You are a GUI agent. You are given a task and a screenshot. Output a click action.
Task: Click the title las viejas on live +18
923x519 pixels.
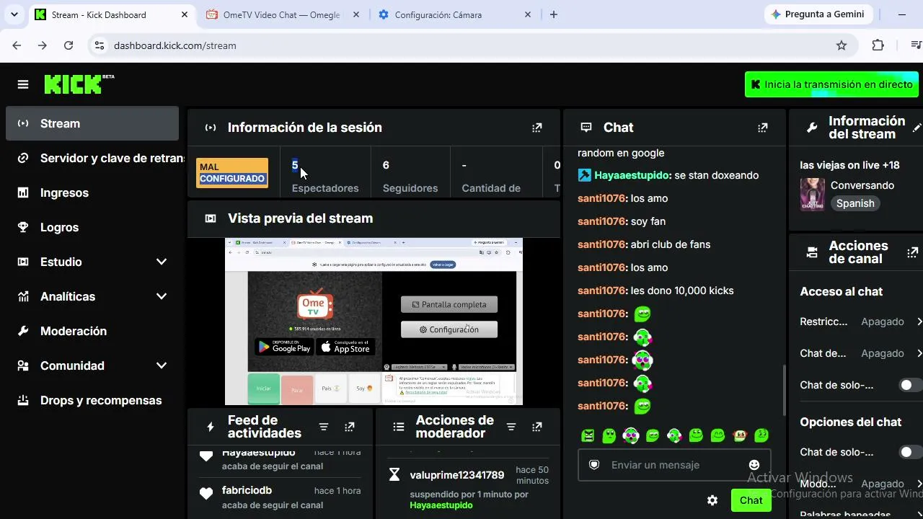coord(849,165)
